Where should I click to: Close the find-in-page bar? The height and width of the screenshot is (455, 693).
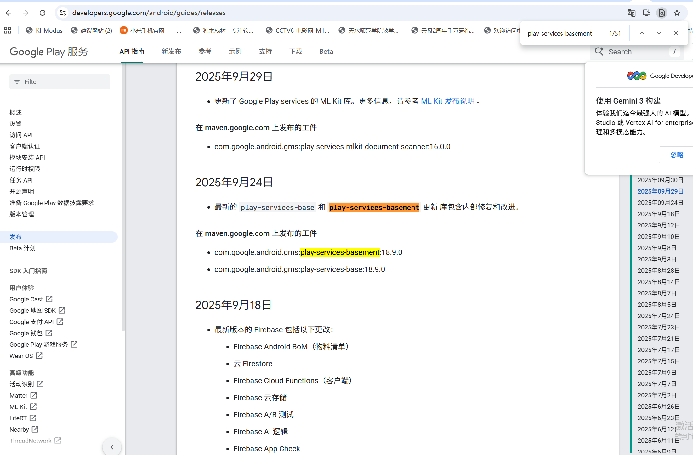point(676,33)
